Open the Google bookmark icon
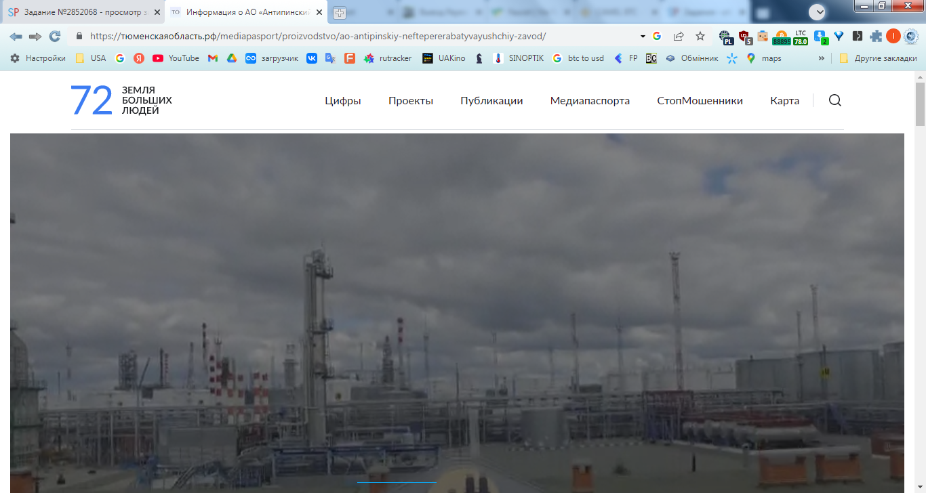 [120, 58]
